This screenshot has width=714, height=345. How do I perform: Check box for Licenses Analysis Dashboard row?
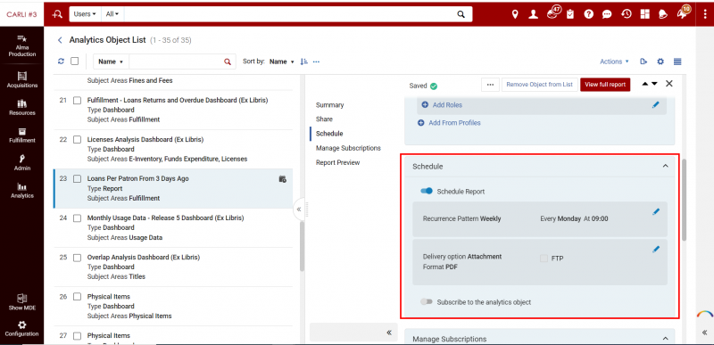[77, 140]
